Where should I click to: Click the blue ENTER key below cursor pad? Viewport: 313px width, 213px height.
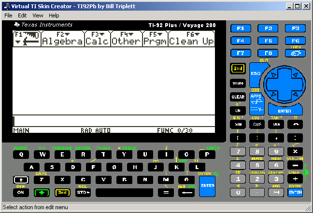click(285, 110)
